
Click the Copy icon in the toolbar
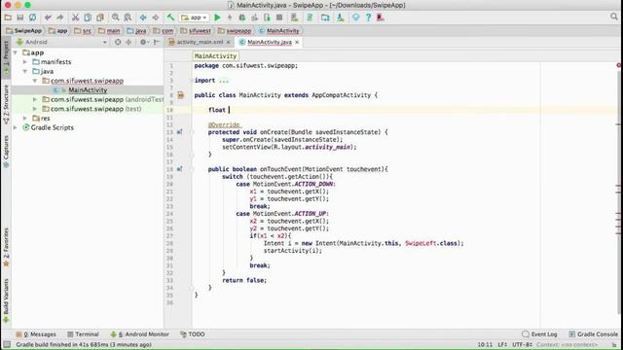point(88,17)
